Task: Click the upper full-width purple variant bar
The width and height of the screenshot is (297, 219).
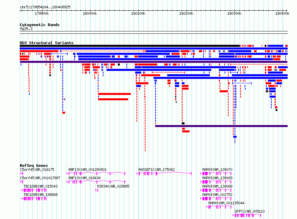Action: (154, 62)
